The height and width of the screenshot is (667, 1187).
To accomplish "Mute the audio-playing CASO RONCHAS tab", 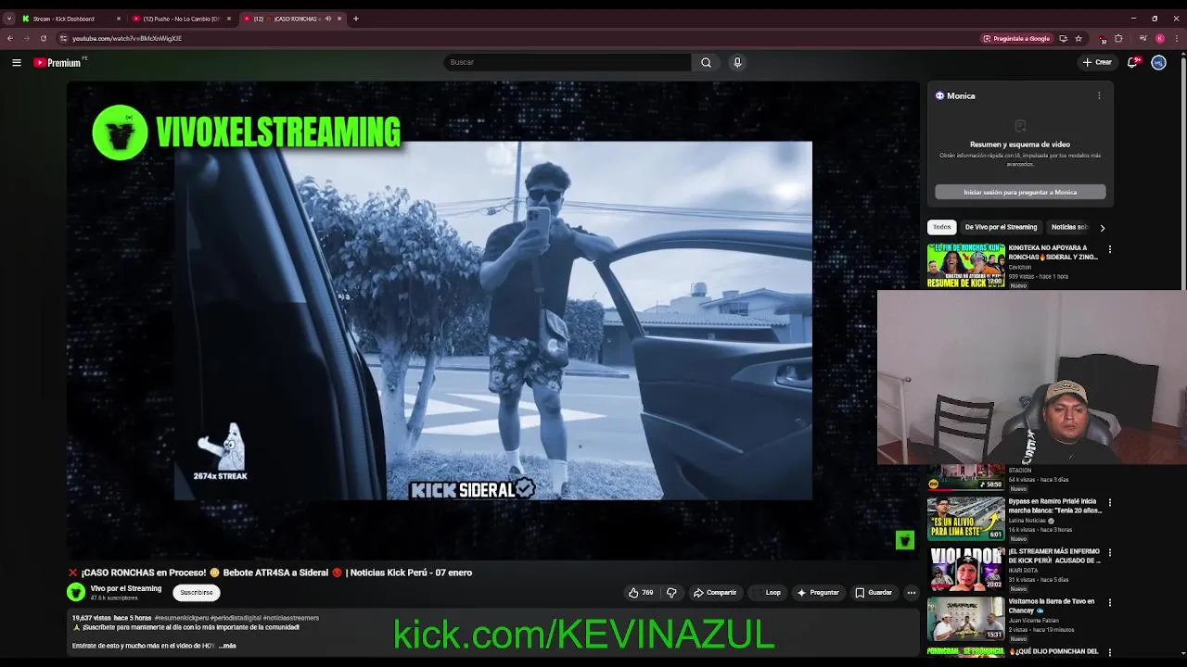I will 328,19.
